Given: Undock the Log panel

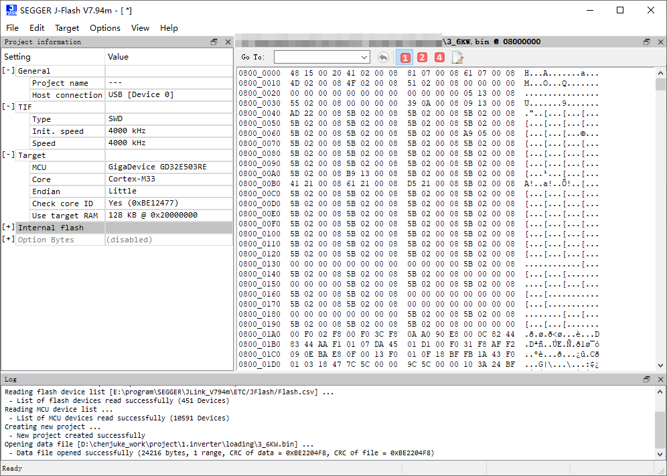Looking at the screenshot, I should (647, 379).
